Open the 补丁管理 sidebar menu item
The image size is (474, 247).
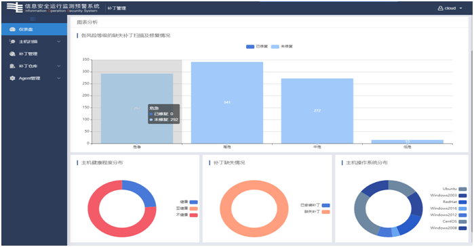click(34, 53)
